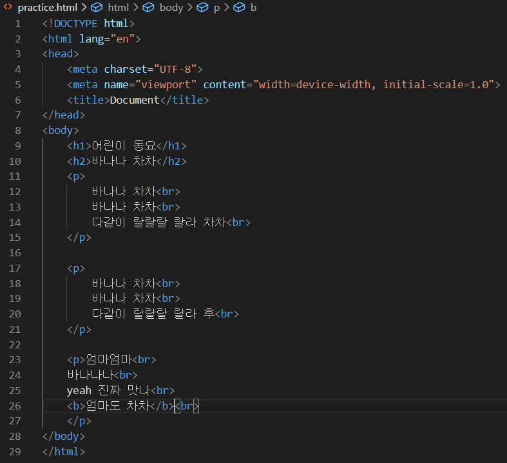The width and height of the screenshot is (507, 463).
Task: Click the closing html tag on line 29
Action: (64, 451)
